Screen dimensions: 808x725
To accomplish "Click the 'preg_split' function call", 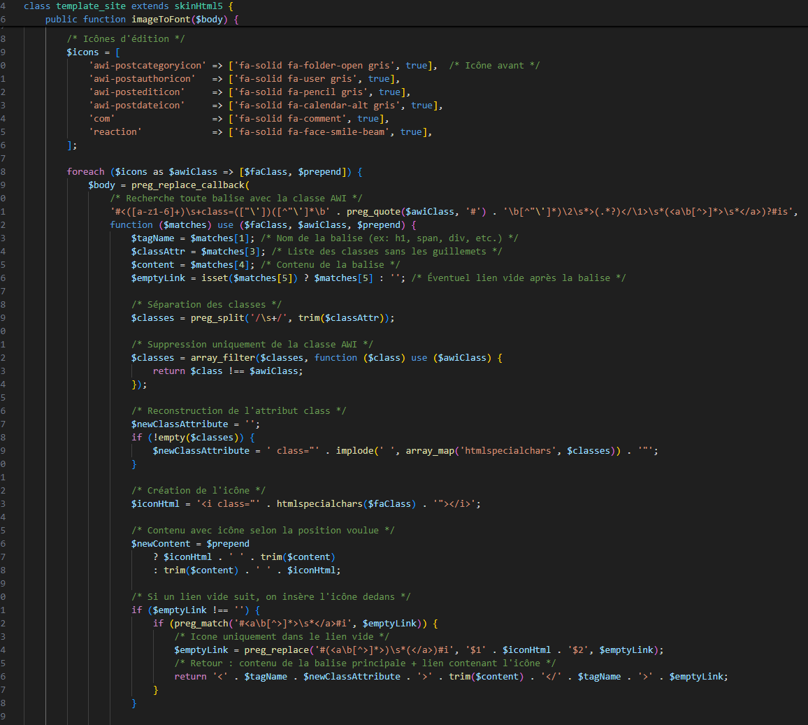I will tap(217, 318).
